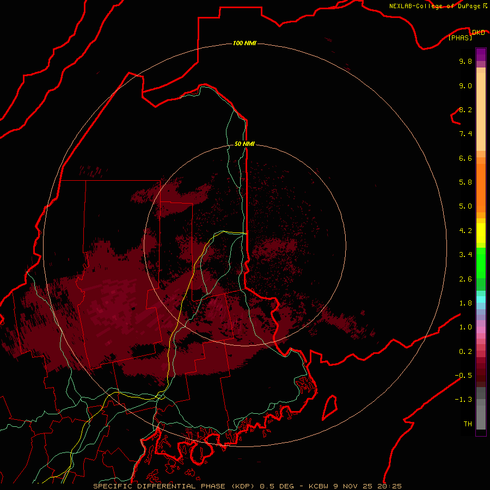The width and height of the screenshot is (490, 490).
Task: Click the -0.5 scale label
Action: click(463, 375)
